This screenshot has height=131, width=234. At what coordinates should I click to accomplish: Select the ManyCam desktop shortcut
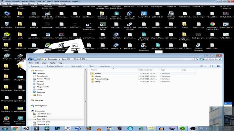[x=7, y=57]
